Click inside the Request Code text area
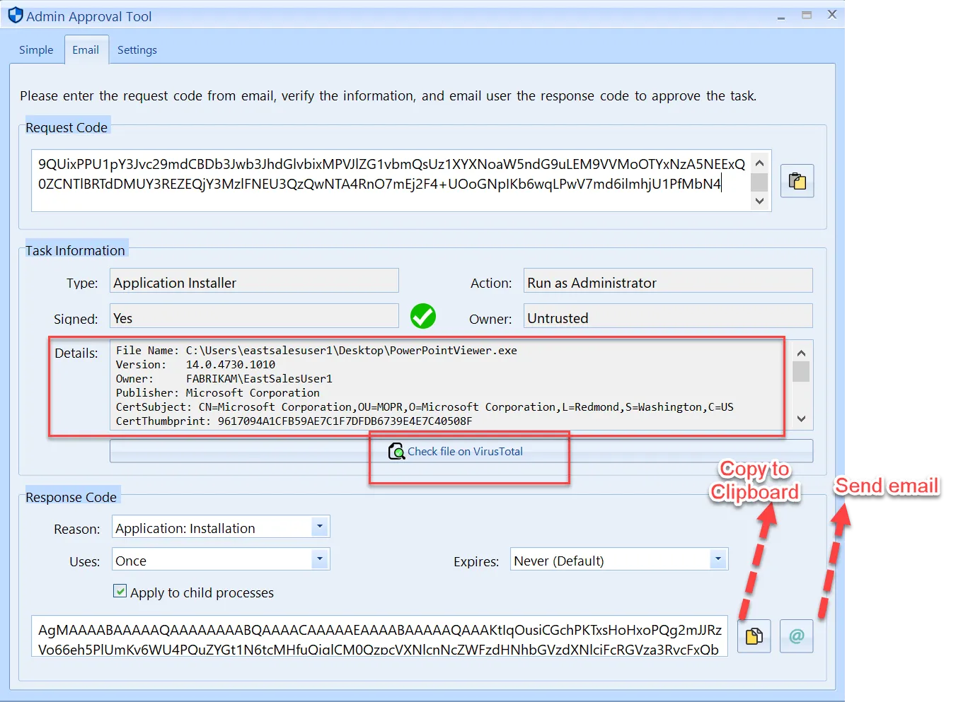This screenshot has height=702, width=968. tap(389, 180)
